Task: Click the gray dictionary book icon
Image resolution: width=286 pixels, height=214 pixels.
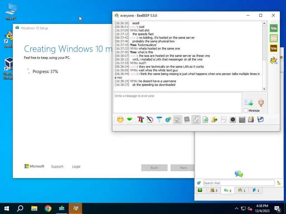Action: click(187, 120)
